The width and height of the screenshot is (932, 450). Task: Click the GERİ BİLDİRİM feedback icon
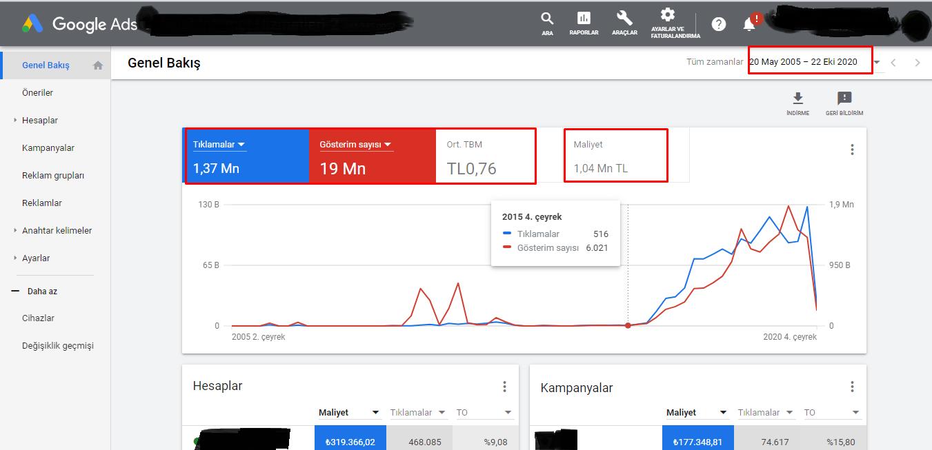pos(844,103)
